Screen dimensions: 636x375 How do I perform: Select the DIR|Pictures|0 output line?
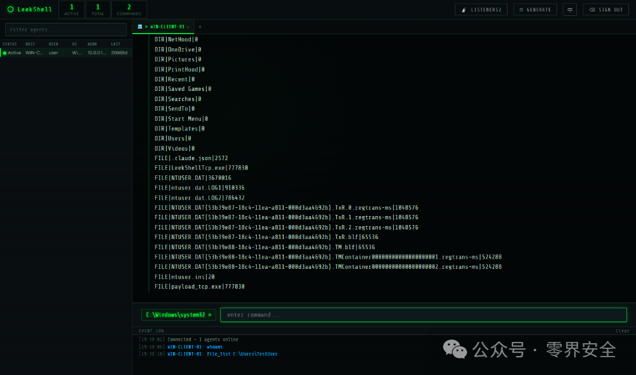177,59
